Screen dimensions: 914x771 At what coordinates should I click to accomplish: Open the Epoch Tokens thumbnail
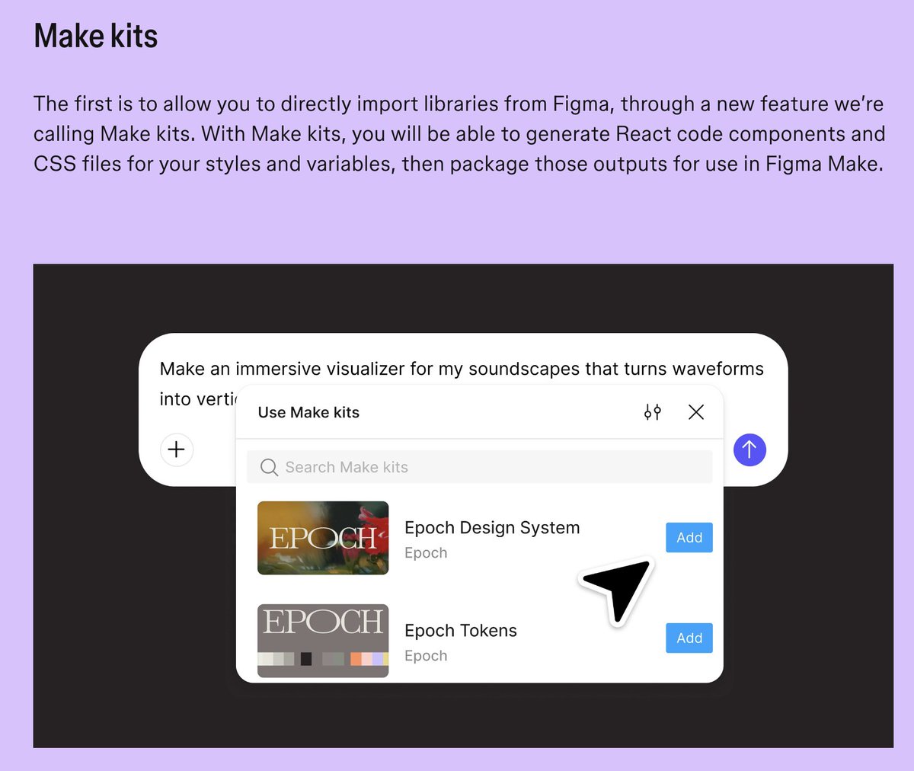click(x=323, y=641)
